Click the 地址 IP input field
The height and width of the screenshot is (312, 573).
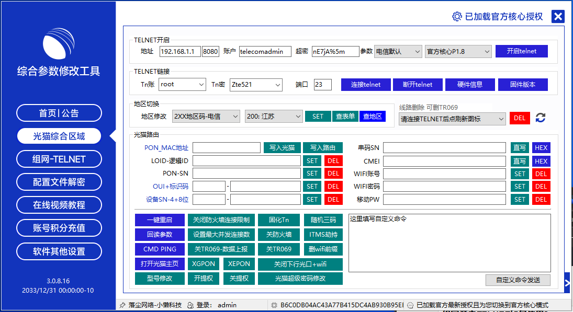180,51
